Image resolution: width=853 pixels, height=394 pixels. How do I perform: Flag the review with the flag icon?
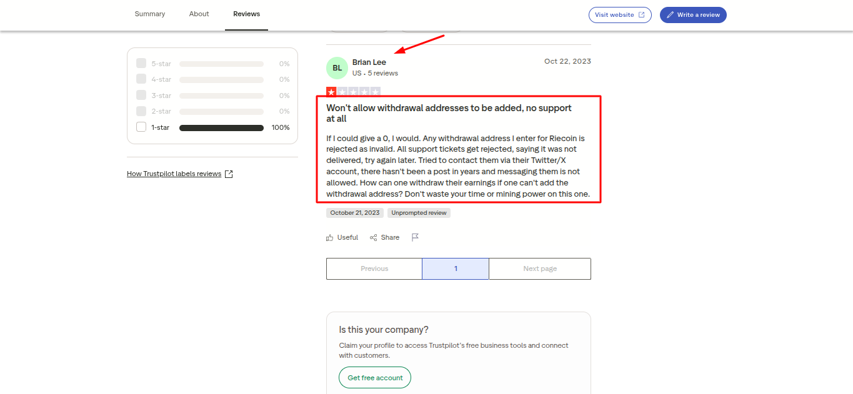(x=415, y=237)
